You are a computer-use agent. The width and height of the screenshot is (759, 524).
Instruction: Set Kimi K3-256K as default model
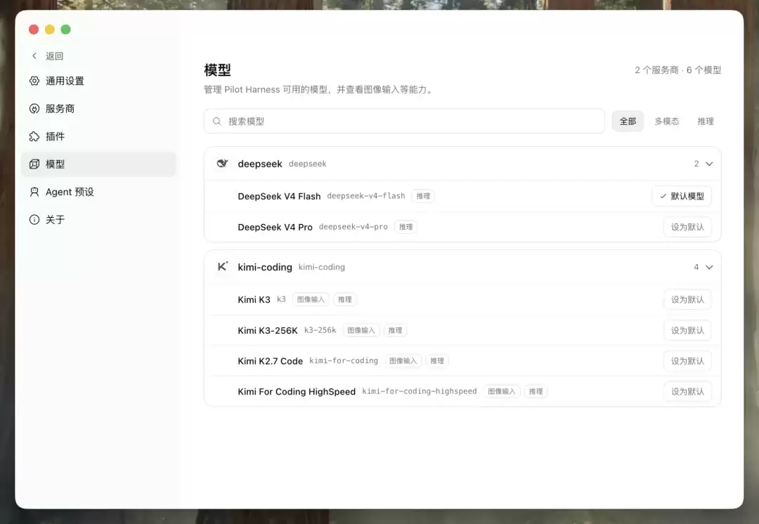pyautogui.click(x=687, y=330)
